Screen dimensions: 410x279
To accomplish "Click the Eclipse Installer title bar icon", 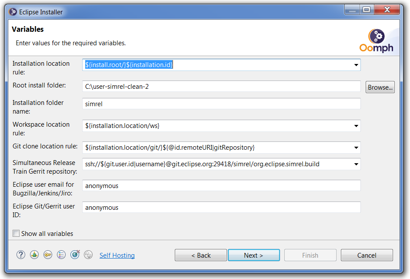I will point(13,12).
